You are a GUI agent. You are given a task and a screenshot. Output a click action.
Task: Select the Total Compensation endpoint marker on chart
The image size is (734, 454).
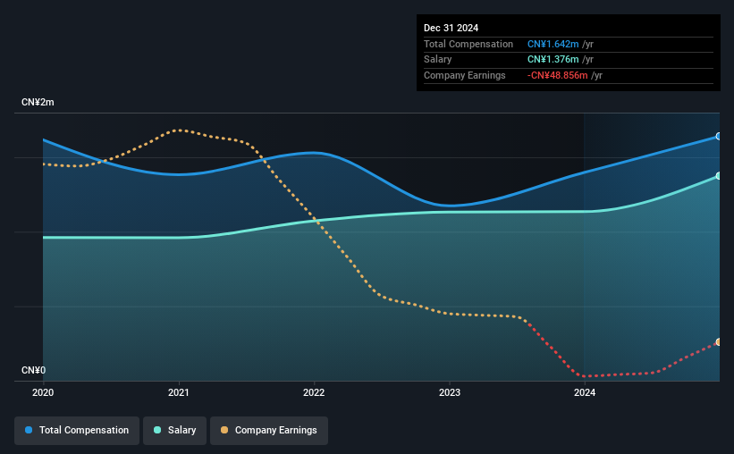719,136
